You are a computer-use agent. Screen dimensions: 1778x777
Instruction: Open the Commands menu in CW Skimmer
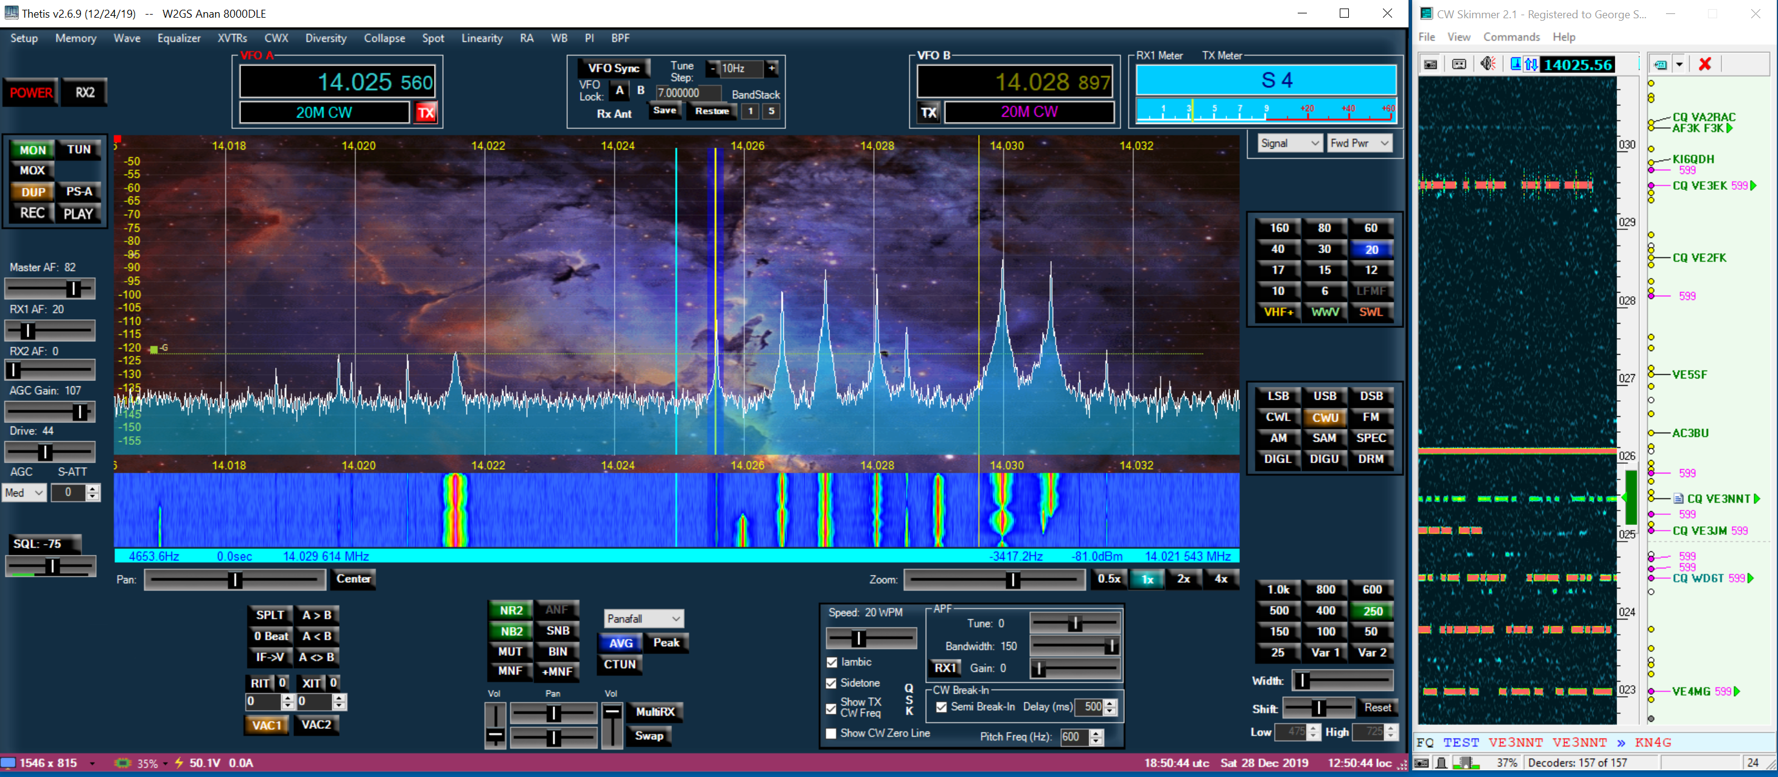tap(1511, 37)
